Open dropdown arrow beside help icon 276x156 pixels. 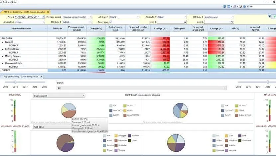(247, 7)
